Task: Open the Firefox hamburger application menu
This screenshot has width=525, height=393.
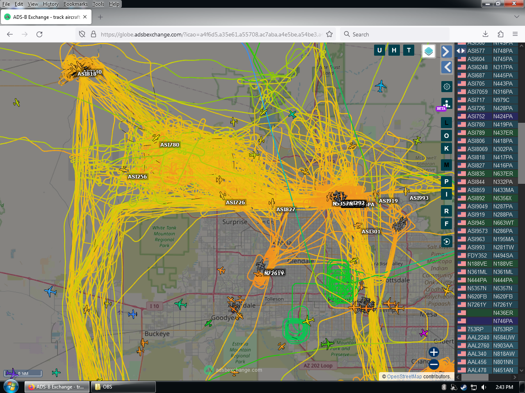Action: tap(515, 34)
